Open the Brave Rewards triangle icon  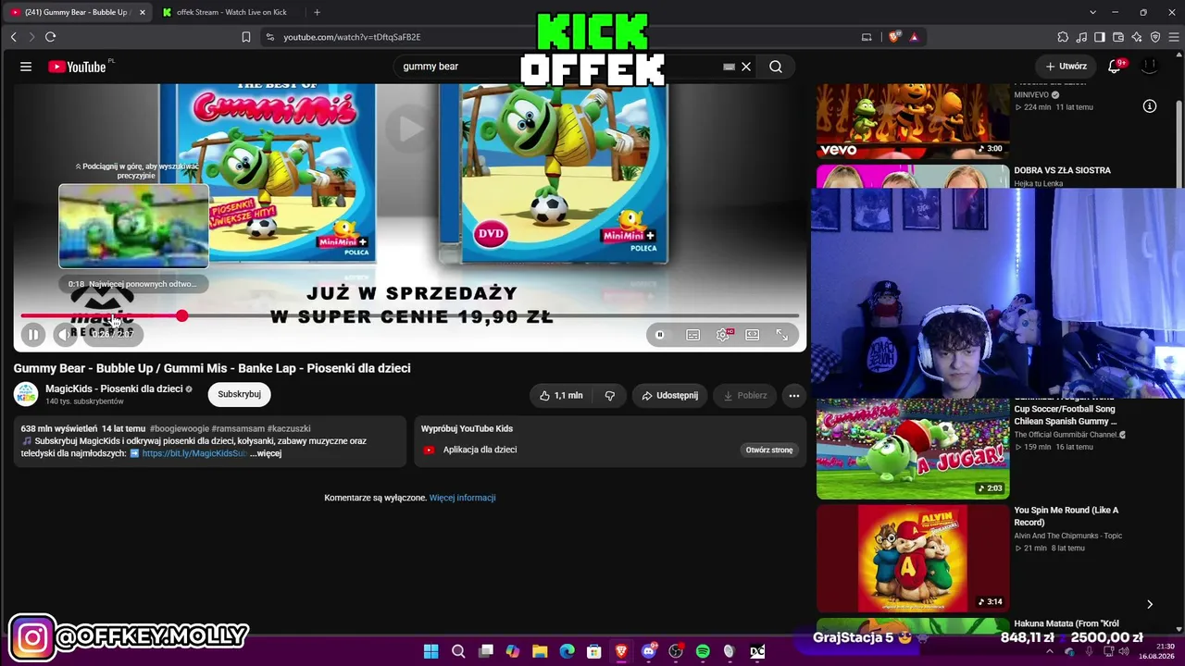[914, 37]
